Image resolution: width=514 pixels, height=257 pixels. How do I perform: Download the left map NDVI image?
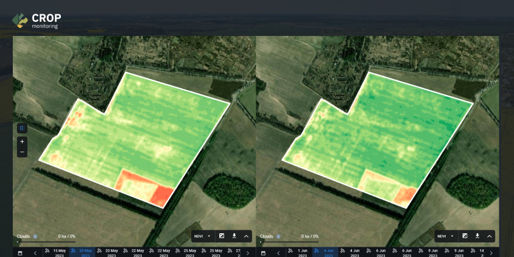[x=234, y=236]
